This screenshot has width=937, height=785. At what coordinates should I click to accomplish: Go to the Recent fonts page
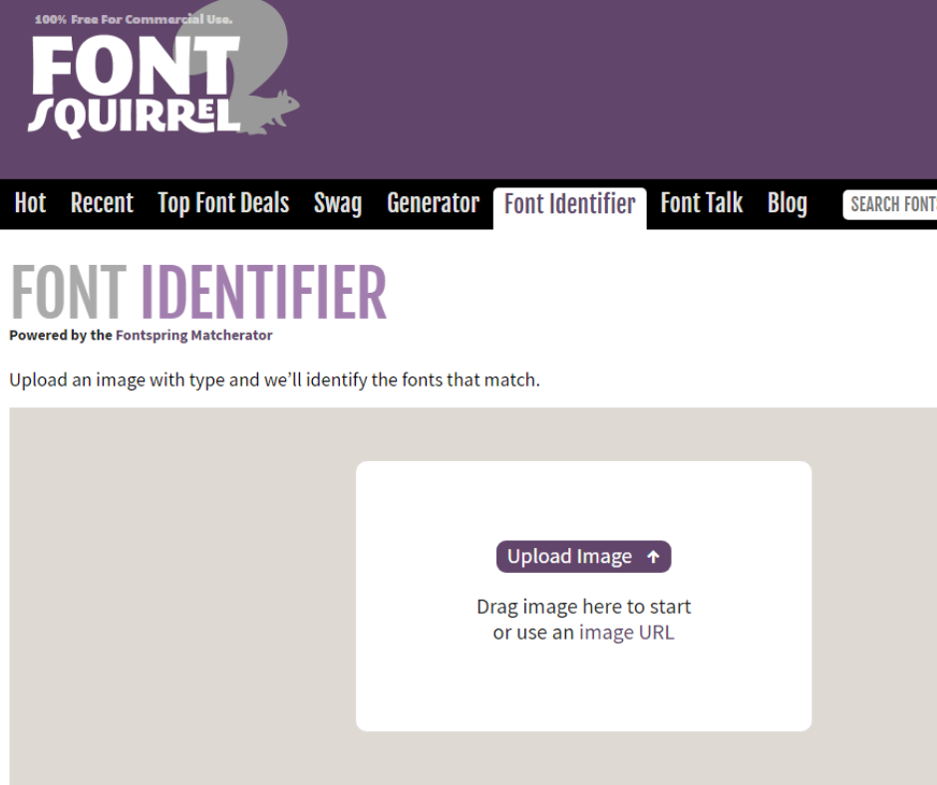point(103,203)
